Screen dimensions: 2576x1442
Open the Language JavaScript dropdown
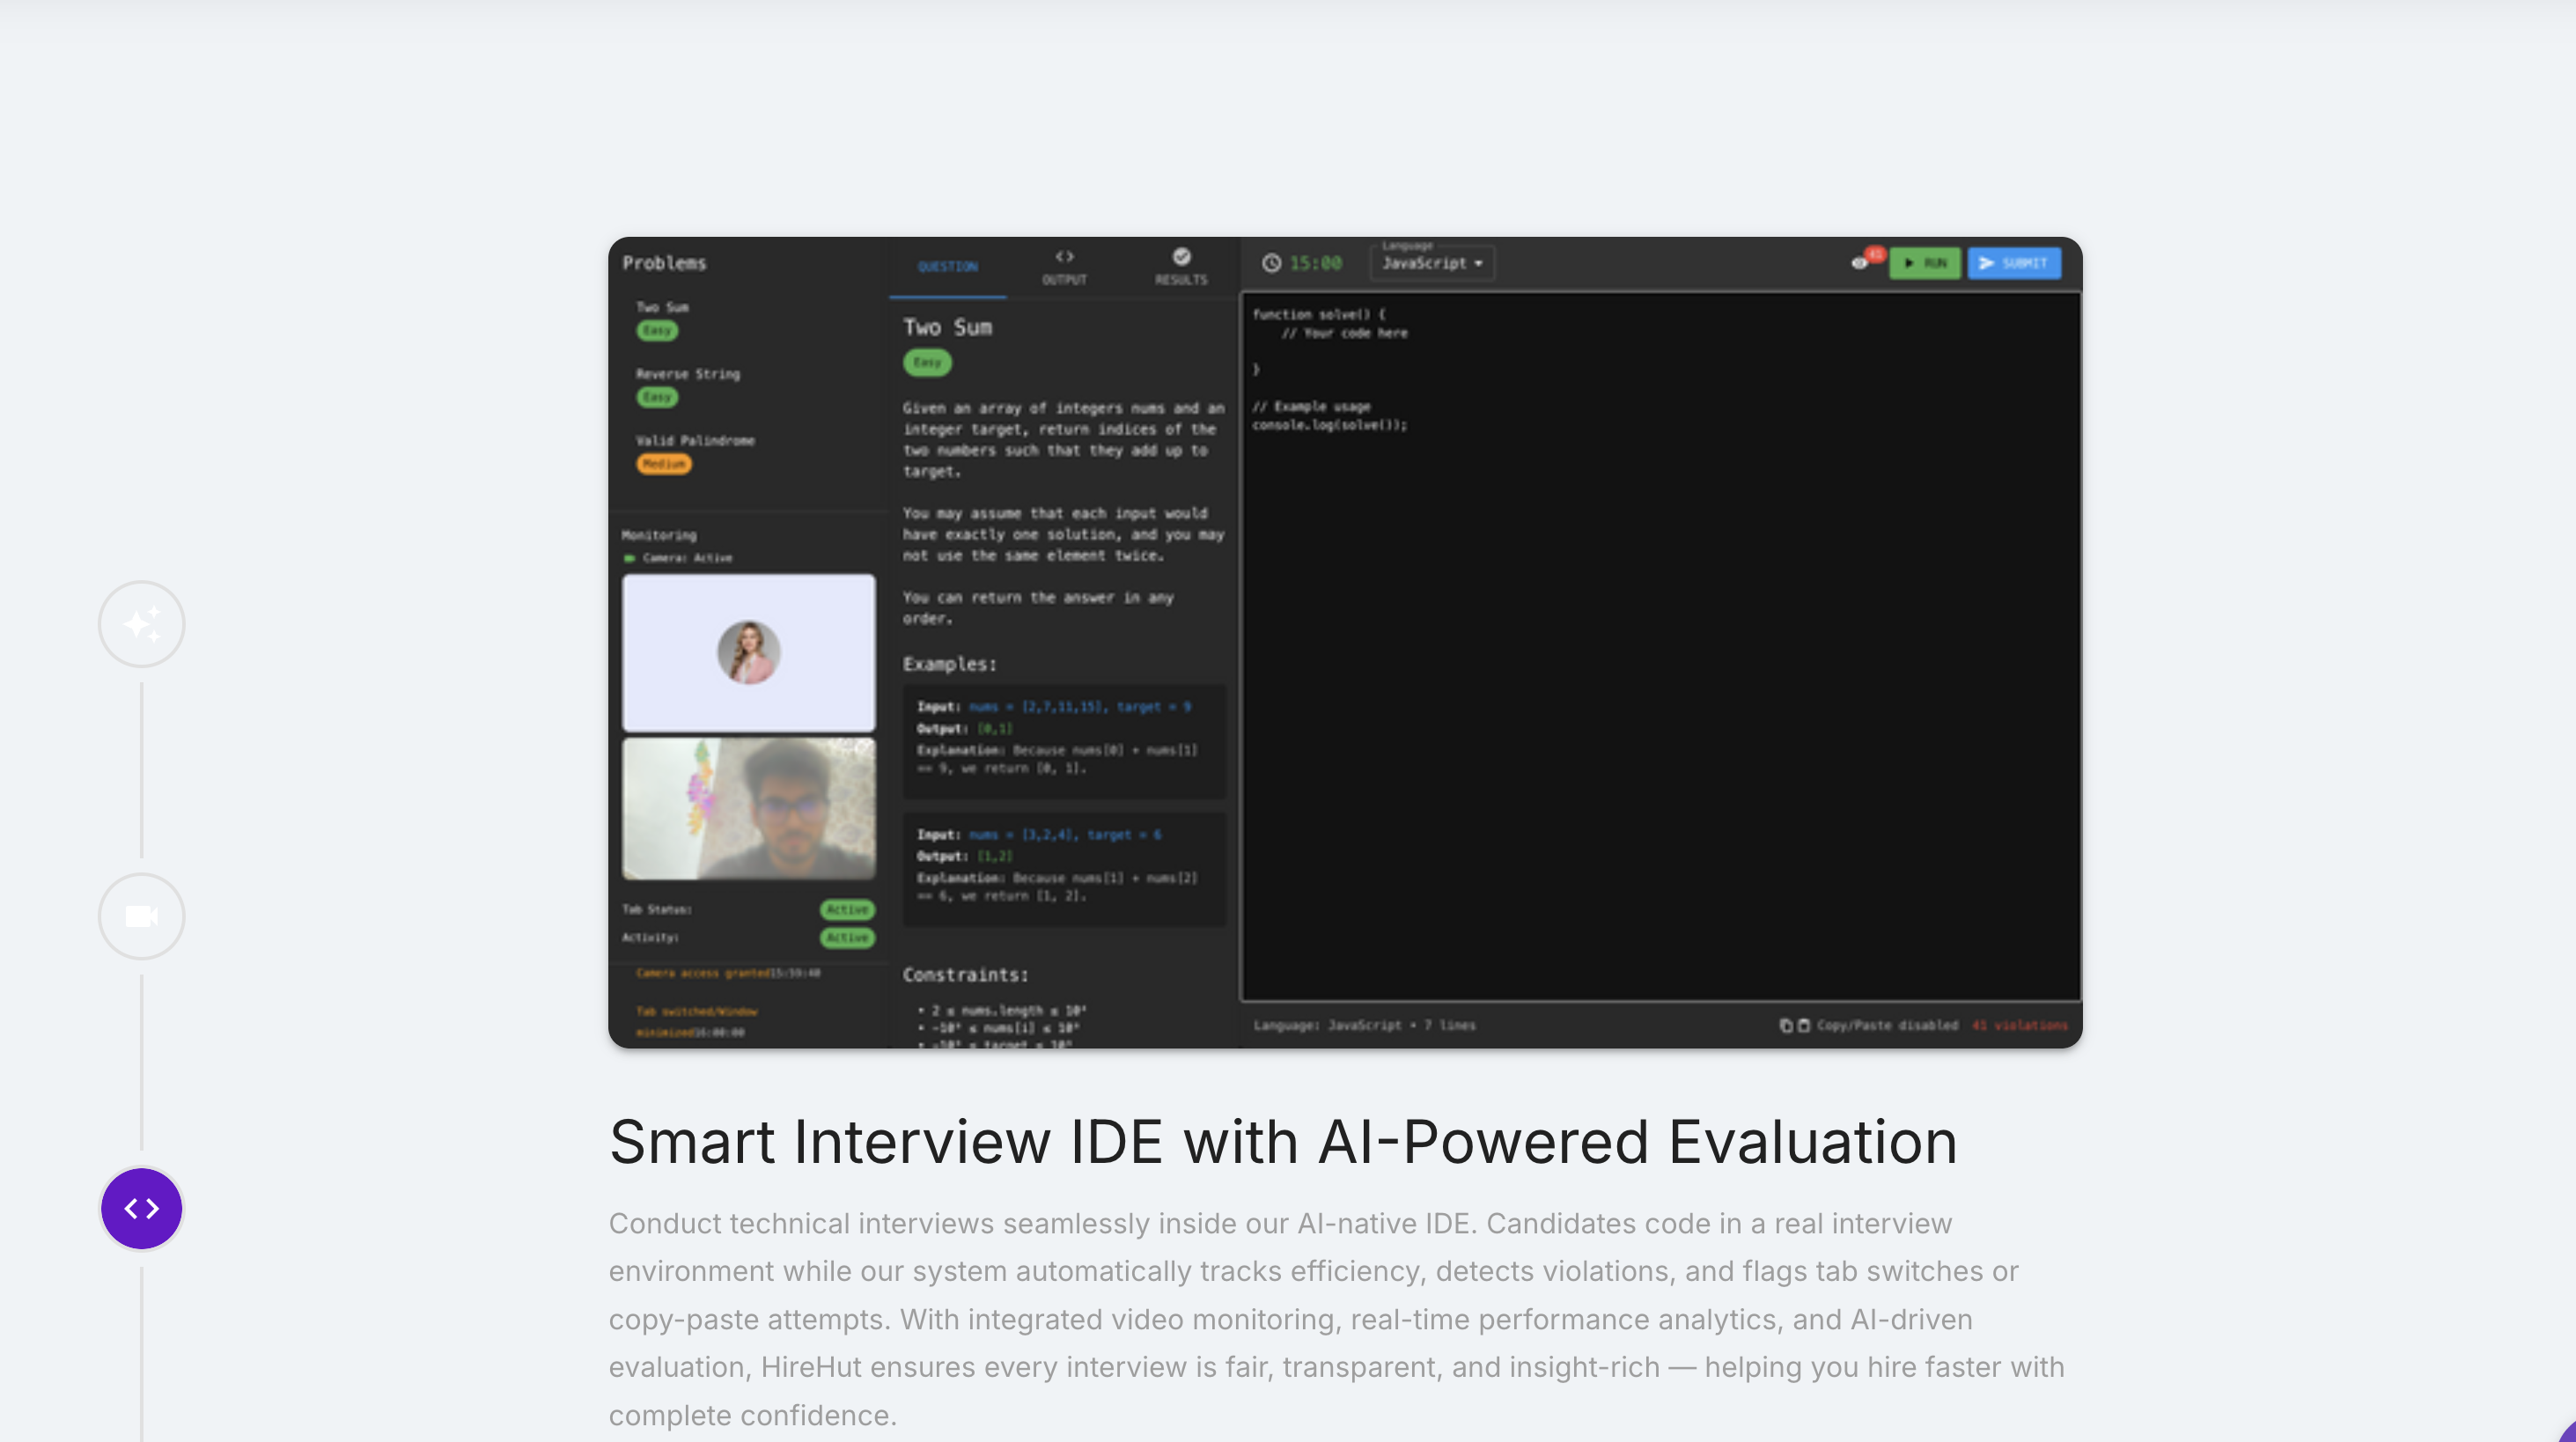pyautogui.click(x=1431, y=263)
